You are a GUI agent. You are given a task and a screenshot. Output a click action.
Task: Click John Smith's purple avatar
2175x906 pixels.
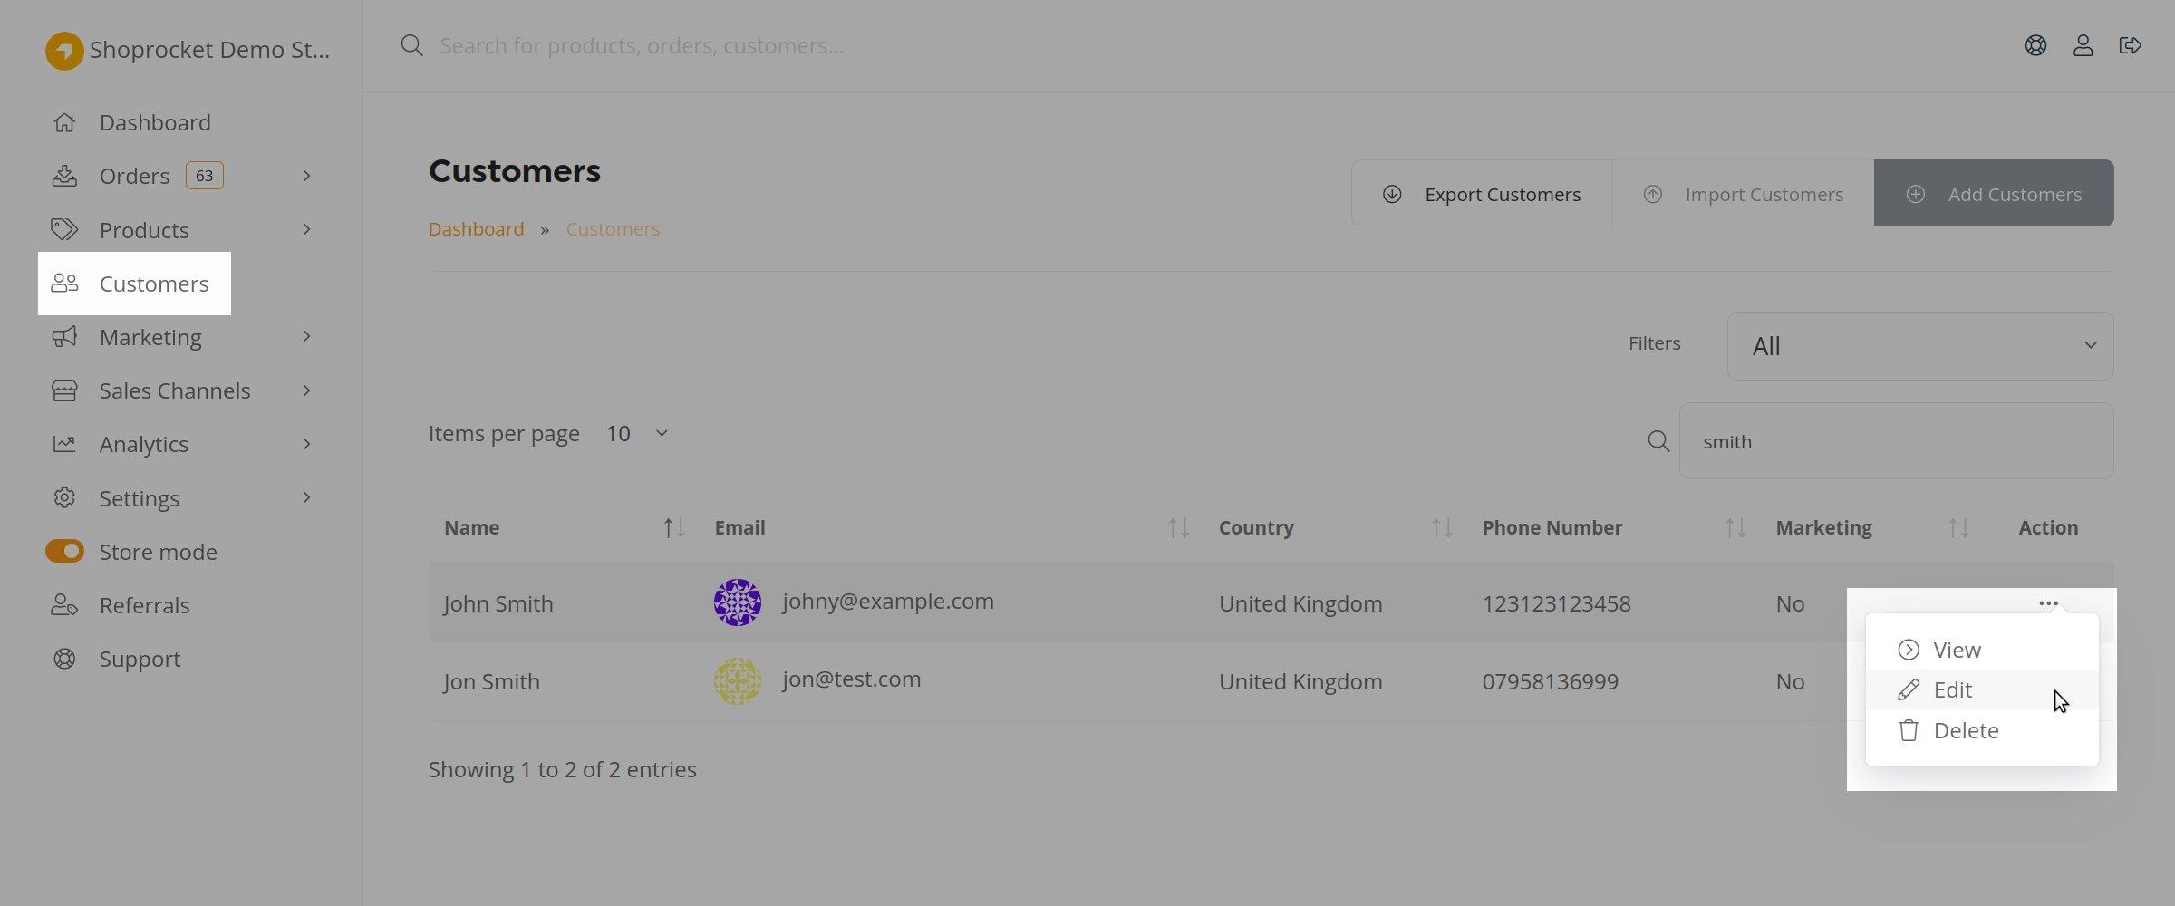coord(737,602)
